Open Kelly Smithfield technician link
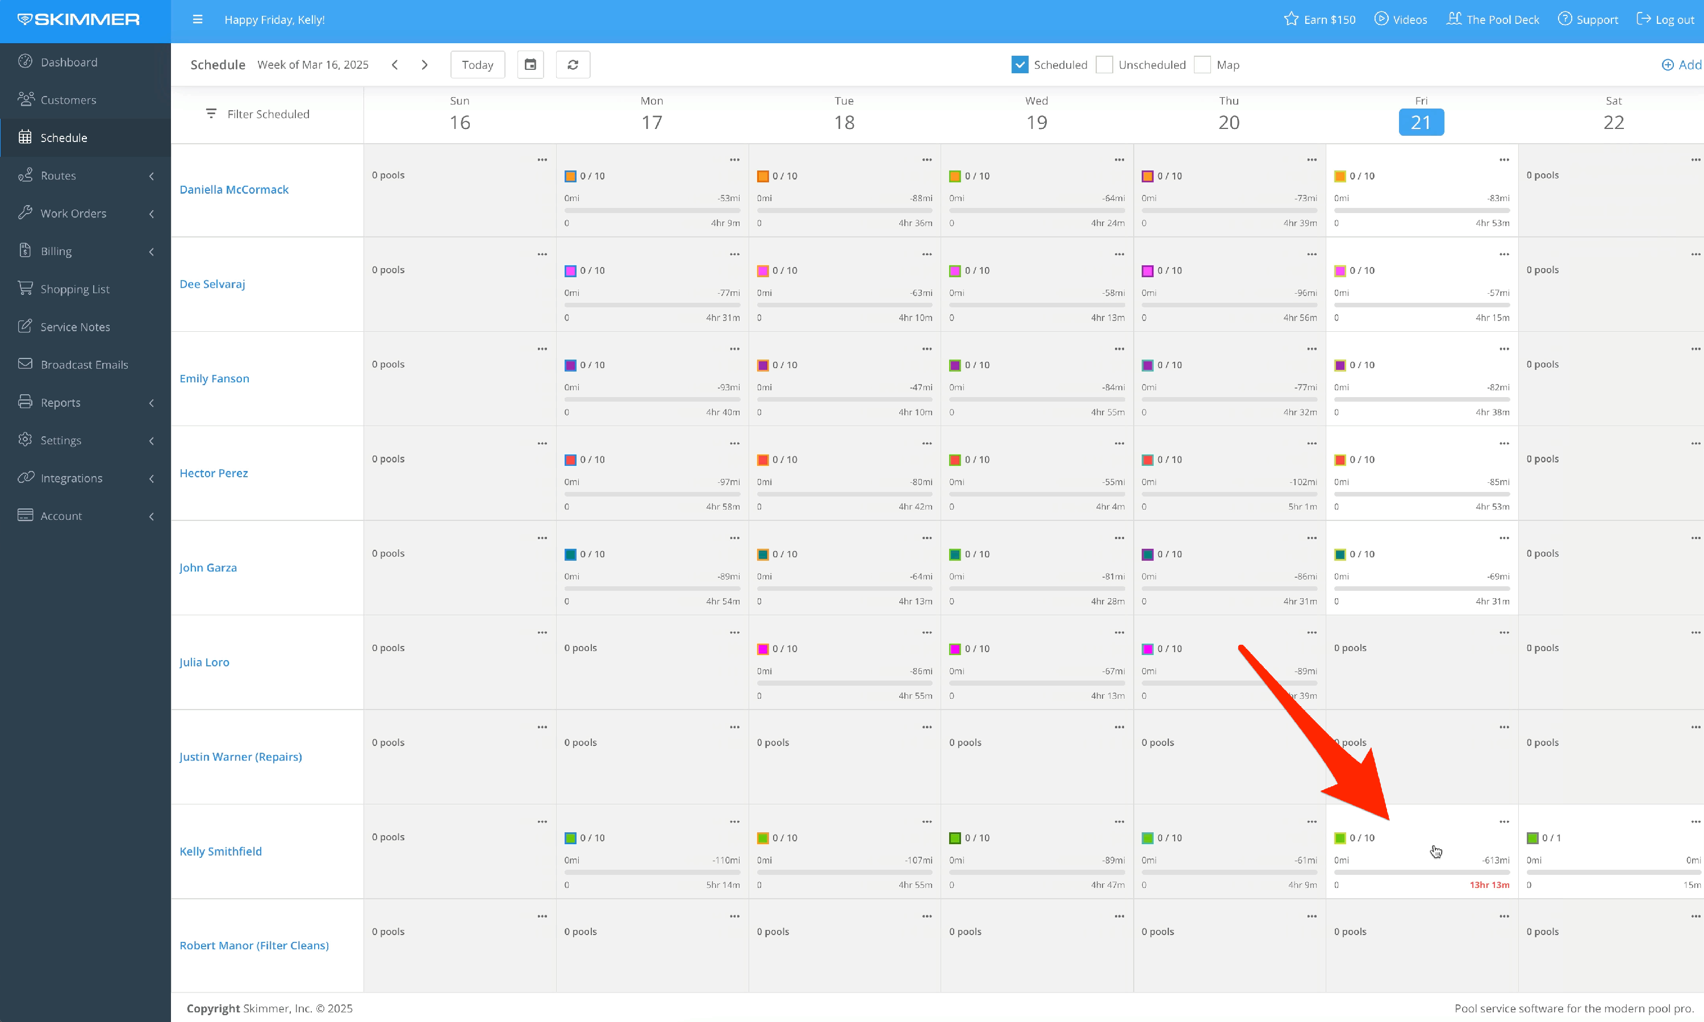The image size is (1704, 1022). pyautogui.click(x=220, y=851)
